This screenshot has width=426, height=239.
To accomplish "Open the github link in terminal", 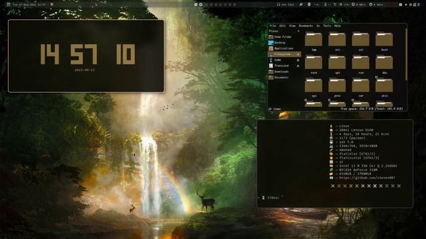I will 367,178.
